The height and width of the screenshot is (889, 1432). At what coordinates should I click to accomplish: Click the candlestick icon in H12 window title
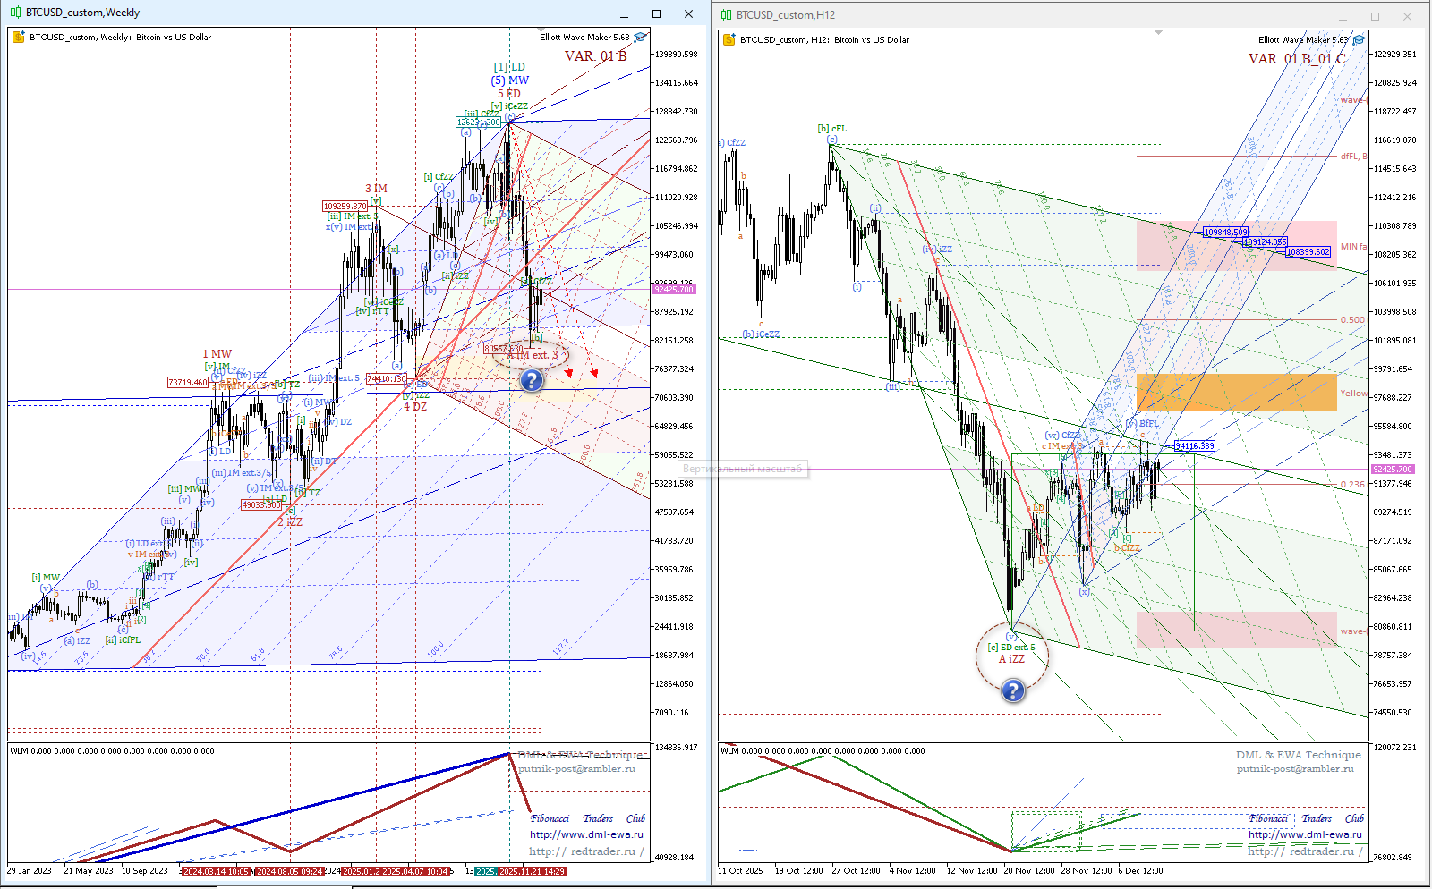(x=726, y=15)
